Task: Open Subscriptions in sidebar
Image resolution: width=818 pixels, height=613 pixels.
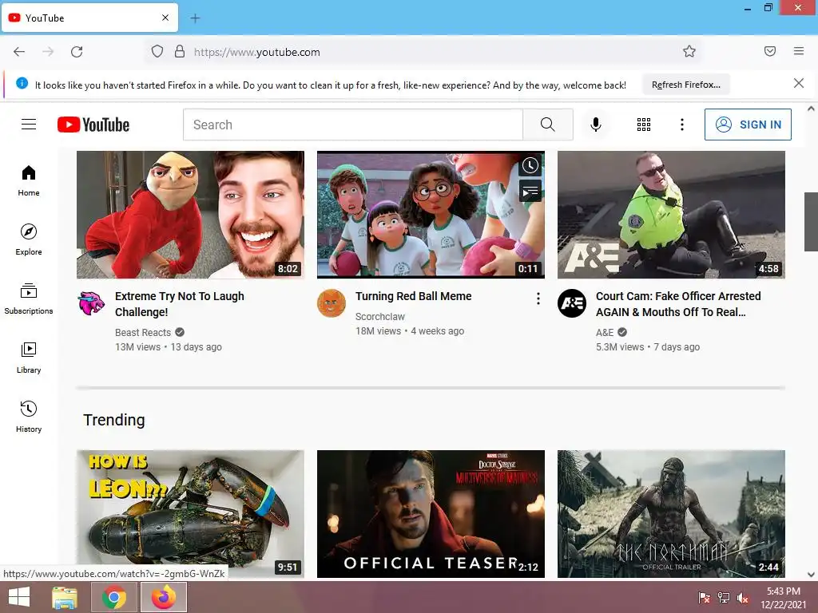Action: [29, 299]
